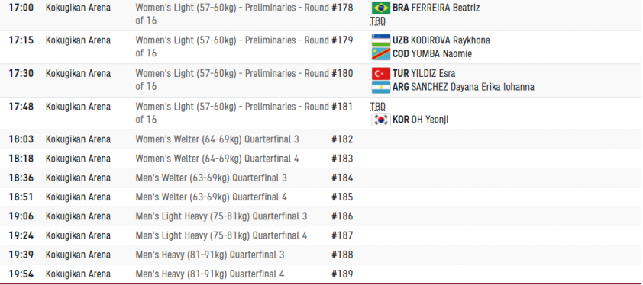Open Men's Welter Quarterfinal 4 event
Viewport: 643px width, 285px height.
point(212,197)
